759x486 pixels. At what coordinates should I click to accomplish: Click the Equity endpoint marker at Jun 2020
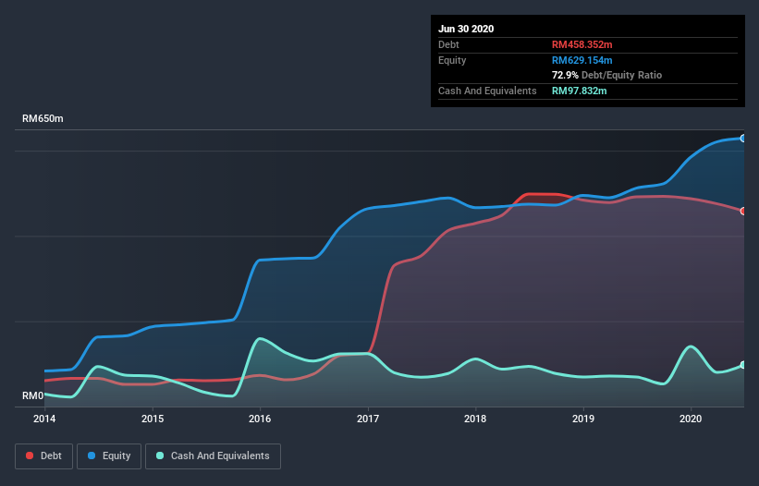[743, 139]
